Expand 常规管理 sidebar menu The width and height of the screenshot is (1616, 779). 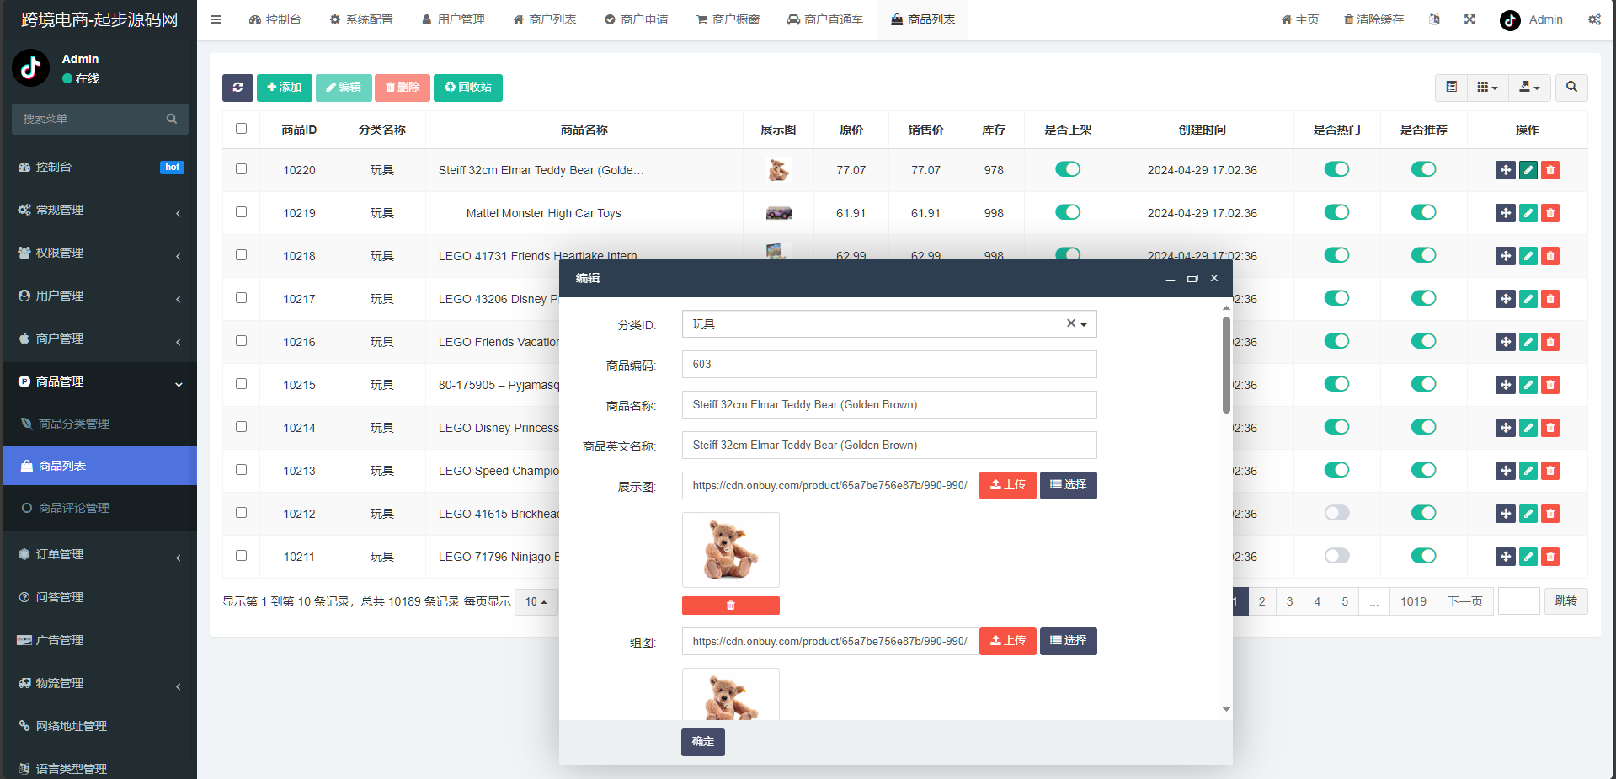(100, 210)
